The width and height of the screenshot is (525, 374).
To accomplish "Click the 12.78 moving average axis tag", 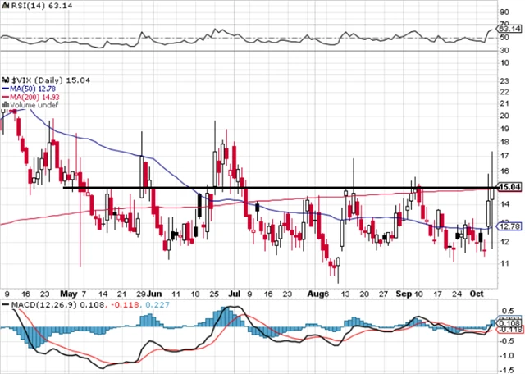I will (510, 226).
